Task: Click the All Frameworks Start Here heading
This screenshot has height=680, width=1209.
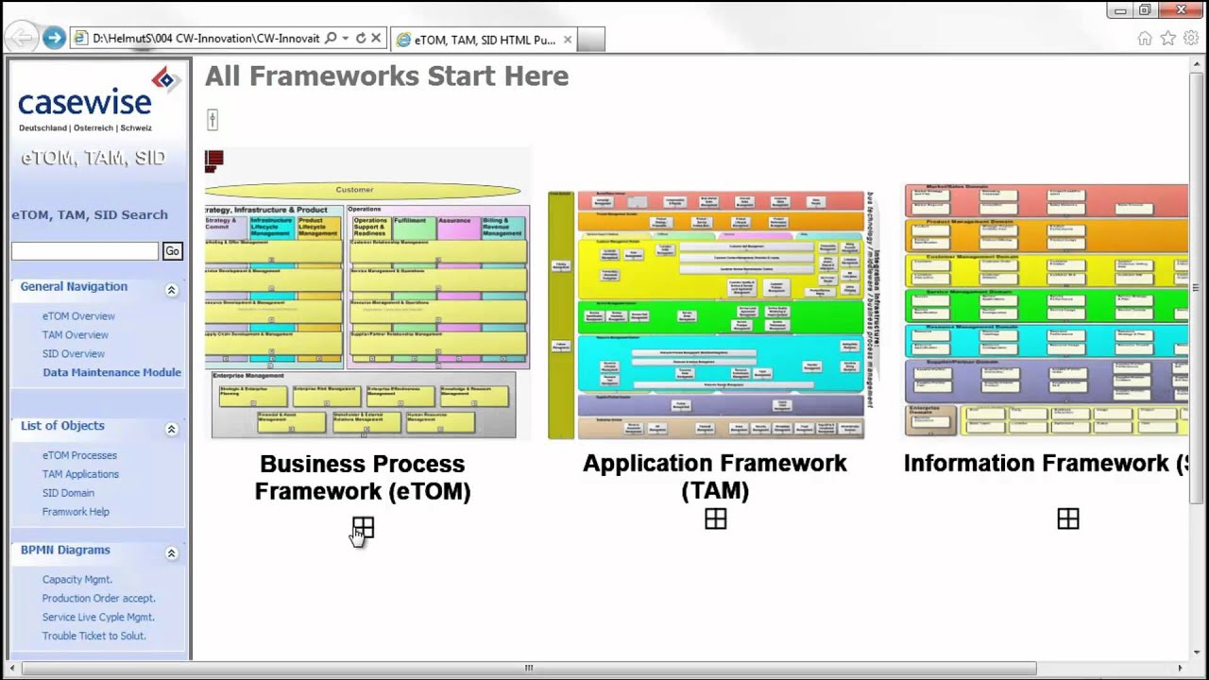Action: coord(386,76)
